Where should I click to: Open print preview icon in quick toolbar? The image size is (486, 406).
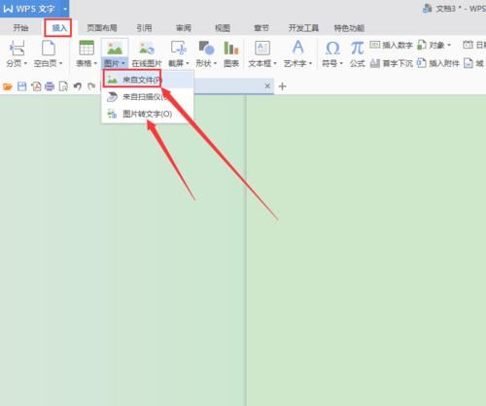(63, 86)
